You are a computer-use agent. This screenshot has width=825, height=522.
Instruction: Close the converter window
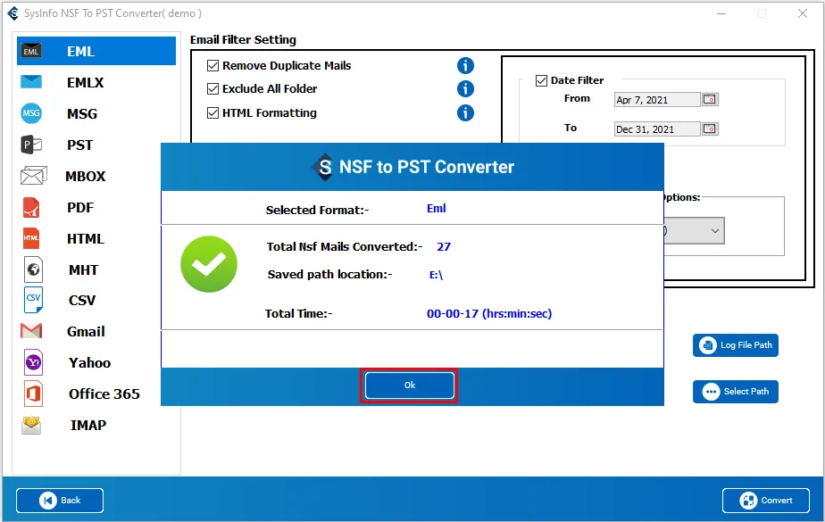pos(803,13)
